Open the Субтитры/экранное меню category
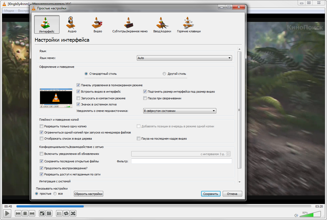Image resolution: width=327 pixels, height=220 pixels. (130, 25)
